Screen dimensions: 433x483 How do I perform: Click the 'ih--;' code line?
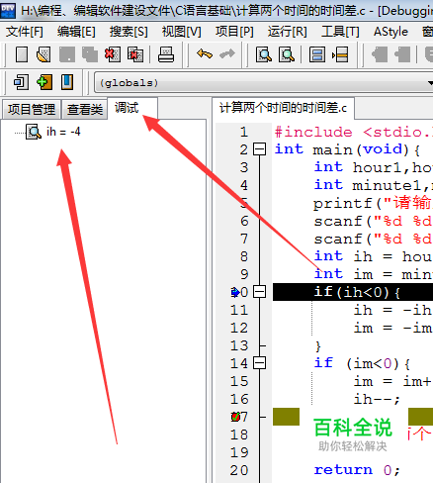point(377,399)
